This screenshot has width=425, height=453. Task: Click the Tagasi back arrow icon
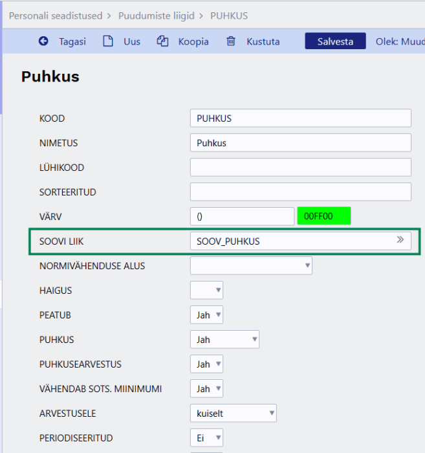(43, 41)
